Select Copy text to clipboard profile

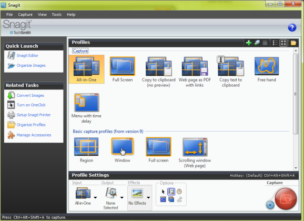(230, 72)
